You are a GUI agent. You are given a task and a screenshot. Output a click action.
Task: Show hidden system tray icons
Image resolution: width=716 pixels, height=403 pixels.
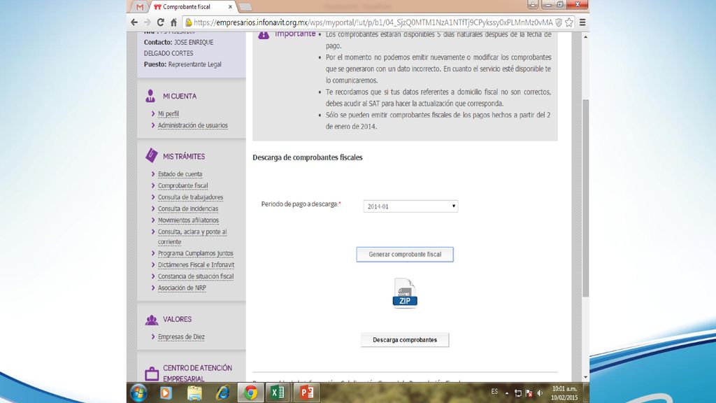[x=507, y=393]
